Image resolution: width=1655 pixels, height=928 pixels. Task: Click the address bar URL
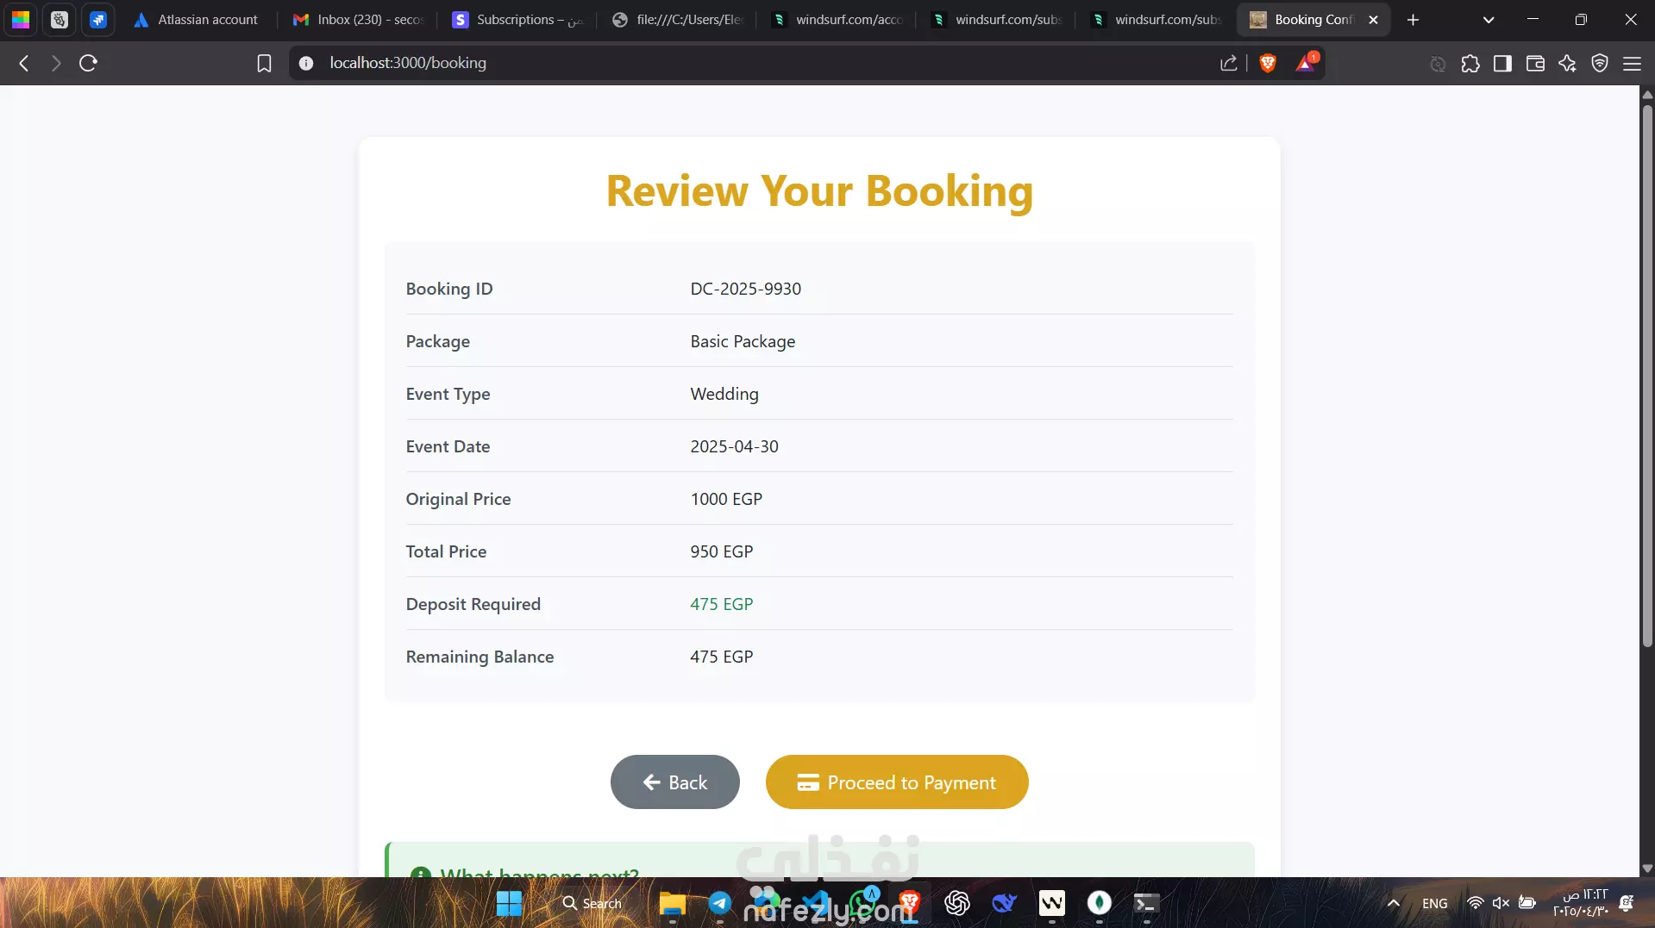pos(407,63)
